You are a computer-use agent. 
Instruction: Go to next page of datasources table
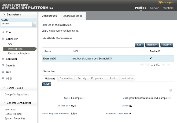coord(163,65)
